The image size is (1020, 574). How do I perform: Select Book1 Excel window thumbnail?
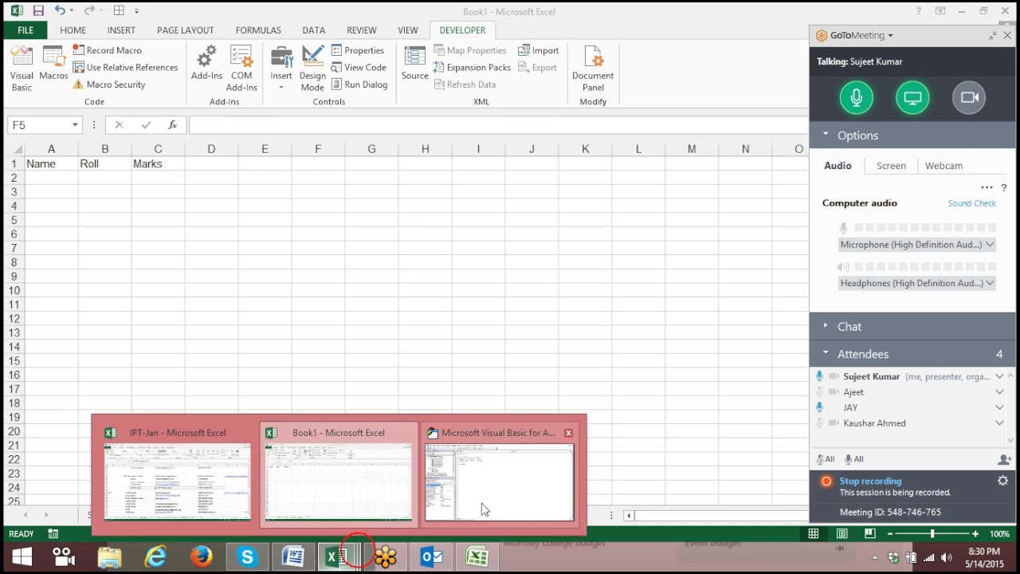(339, 474)
